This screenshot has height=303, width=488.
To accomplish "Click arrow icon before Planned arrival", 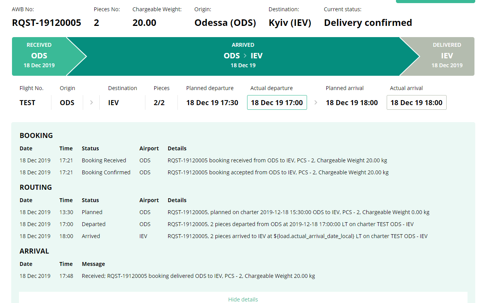I will pos(316,103).
